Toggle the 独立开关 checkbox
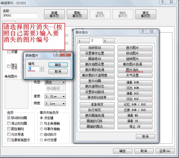Screen dimensions: 179x158 9,66
